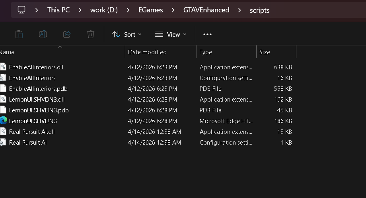The width and height of the screenshot is (366, 198).
Task: Click date of Real Pursuit AI config row
Action: pos(154,142)
